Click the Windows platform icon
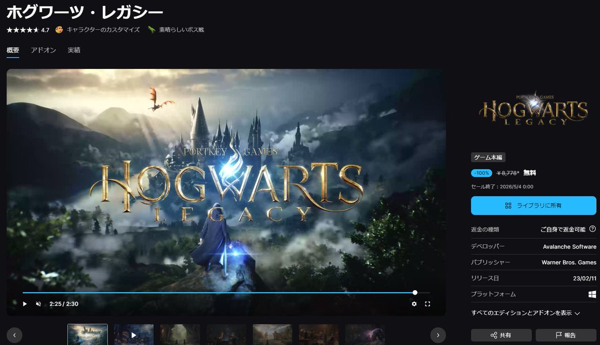The height and width of the screenshot is (345, 600). [592, 295]
